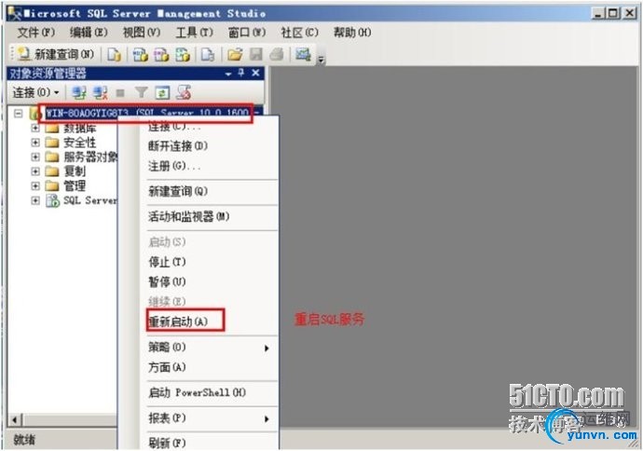Image resolution: width=643 pixels, height=451 pixels.
Task: Click the Database Engine Query toolbar icon
Action: [114, 54]
